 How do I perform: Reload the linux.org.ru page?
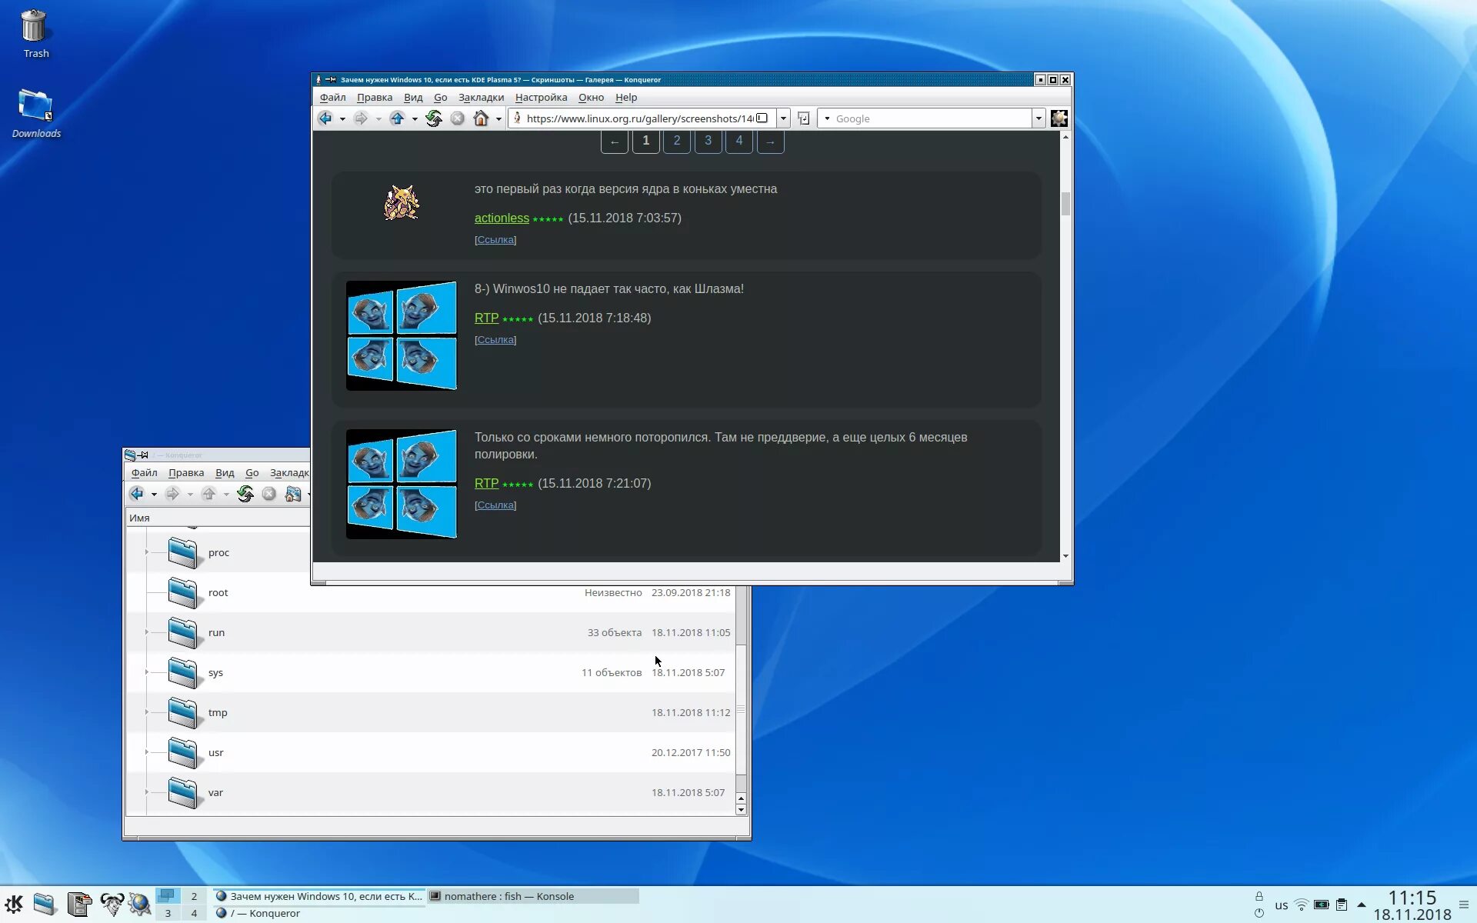434,118
